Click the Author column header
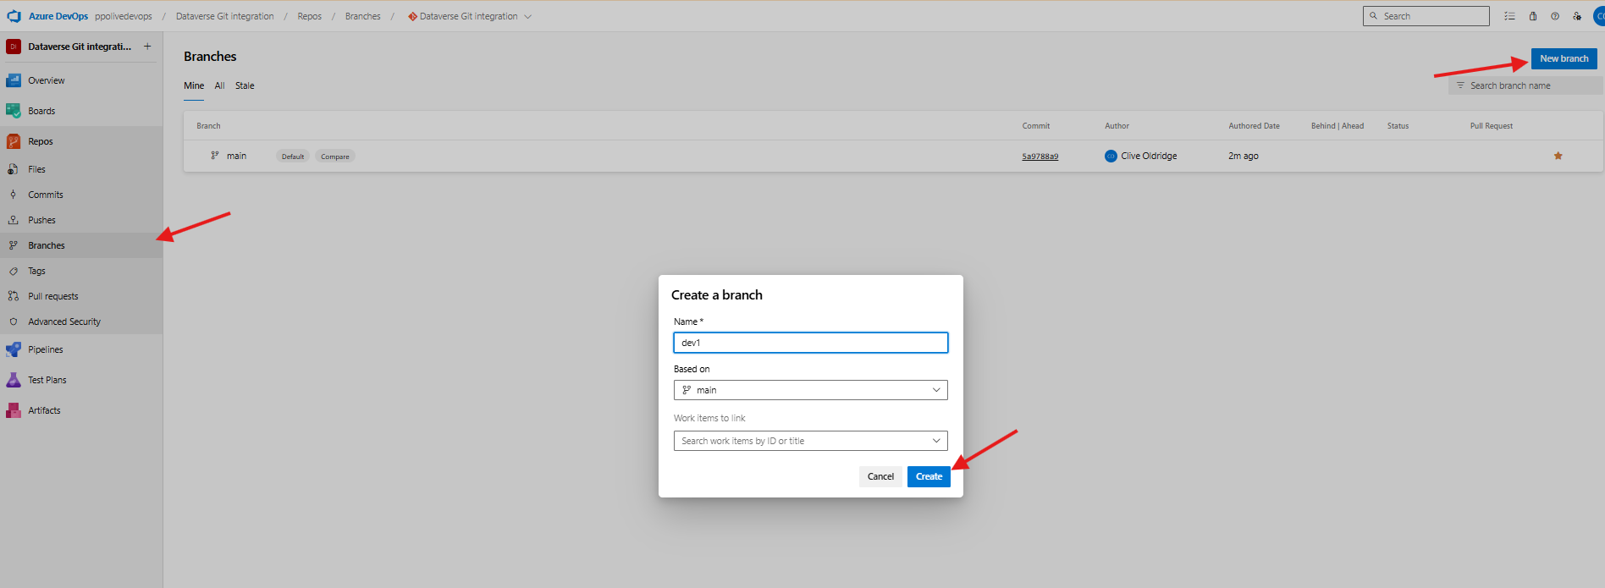 1117,126
